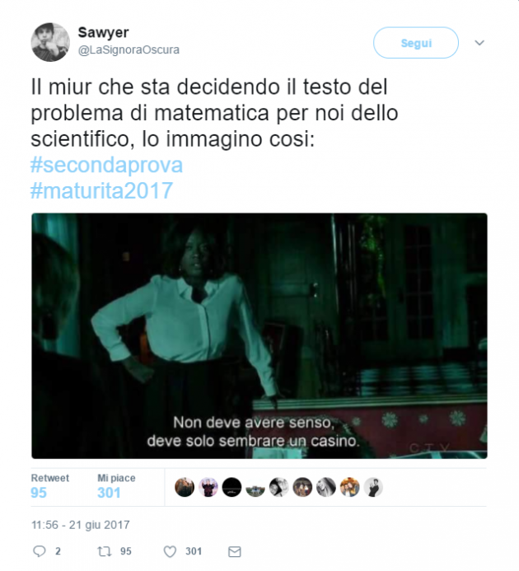This screenshot has width=519, height=571.
Task: Open the black circle avatar among likers
Action: pos(231,487)
